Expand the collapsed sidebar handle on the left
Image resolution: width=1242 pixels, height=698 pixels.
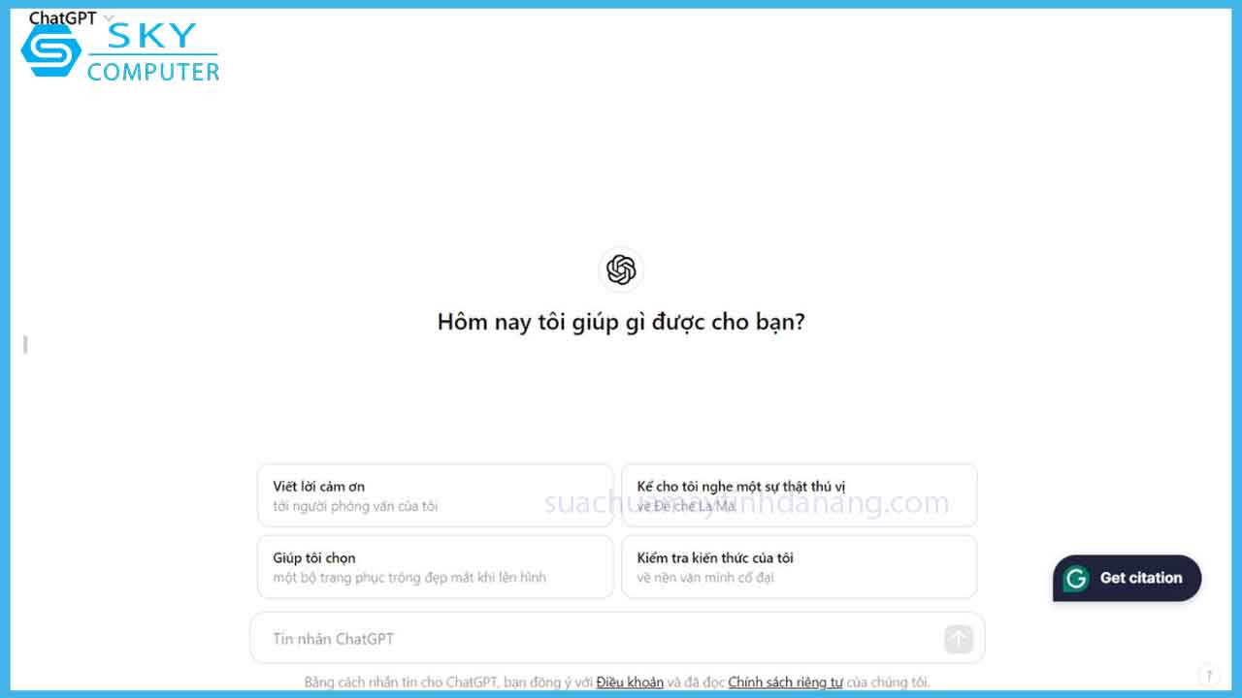tap(23, 344)
